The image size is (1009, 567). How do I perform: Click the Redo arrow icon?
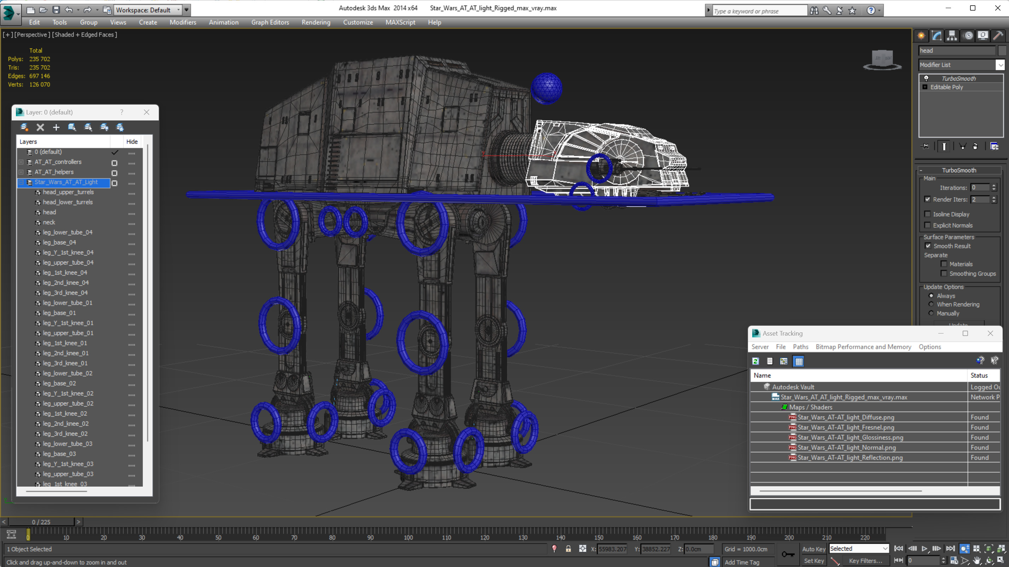coord(87,10)
